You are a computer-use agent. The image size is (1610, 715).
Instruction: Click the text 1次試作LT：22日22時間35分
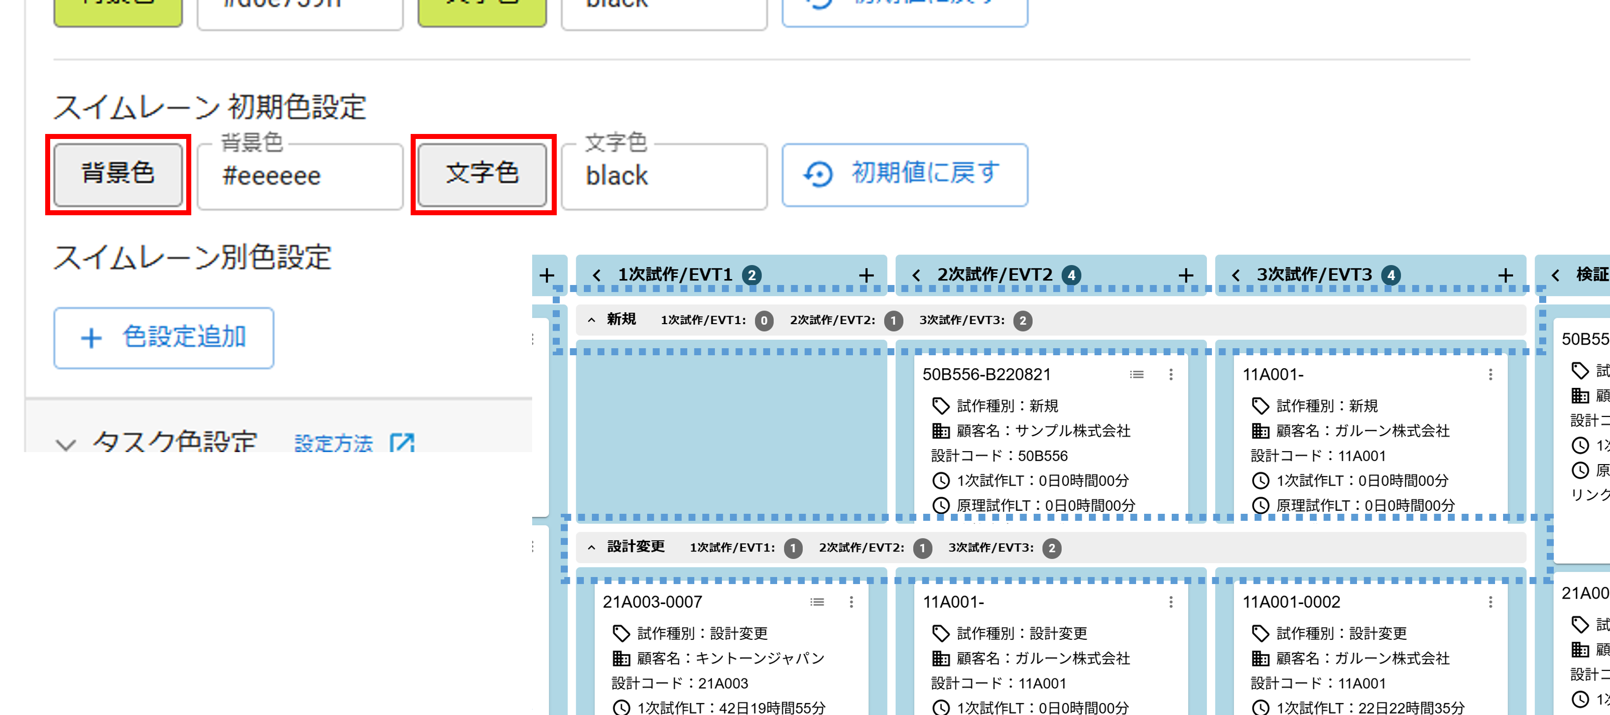point(1370,707)
